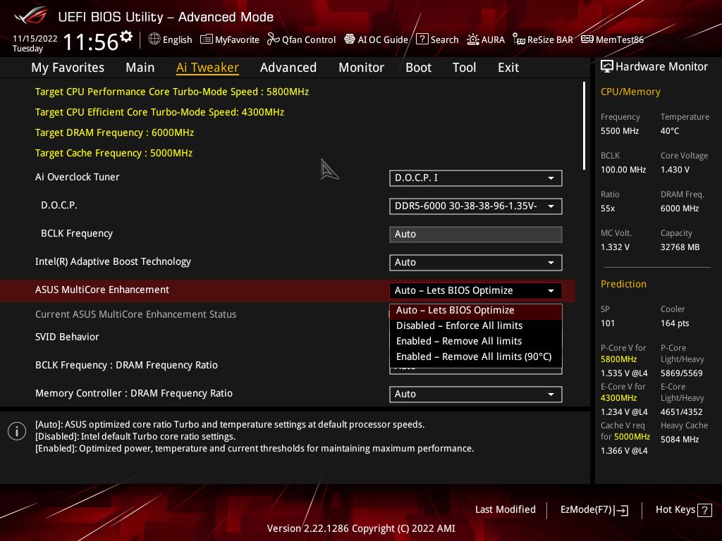Viewport: 722px width, 541px height.
Task: Select the SVID Behavior row label
Action: [67, 337]
